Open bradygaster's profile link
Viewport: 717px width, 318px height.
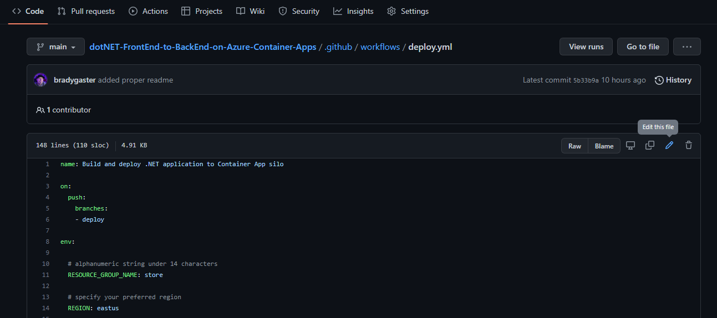[x=75, y=80]
